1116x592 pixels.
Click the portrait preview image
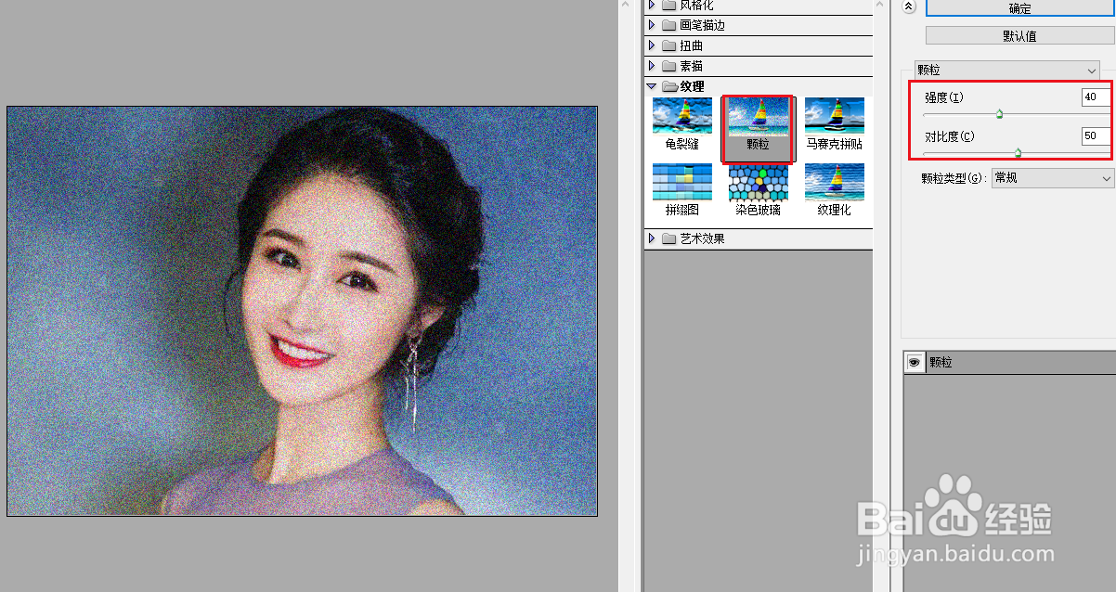point(302,311)
